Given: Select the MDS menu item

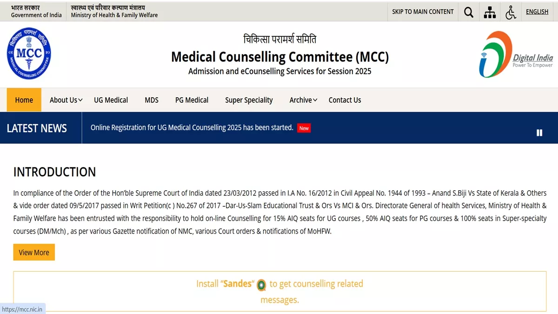Looking at the screenshot, I should coord(152,100).
